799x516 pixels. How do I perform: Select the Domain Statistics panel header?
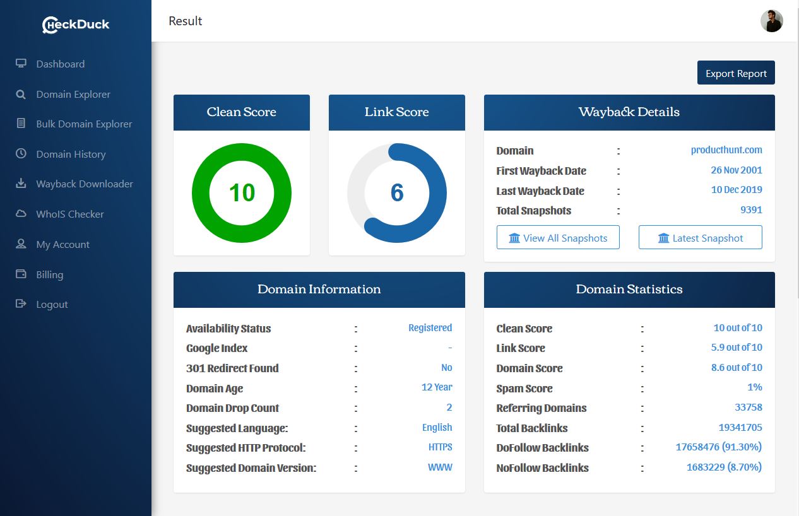(629, 290)
